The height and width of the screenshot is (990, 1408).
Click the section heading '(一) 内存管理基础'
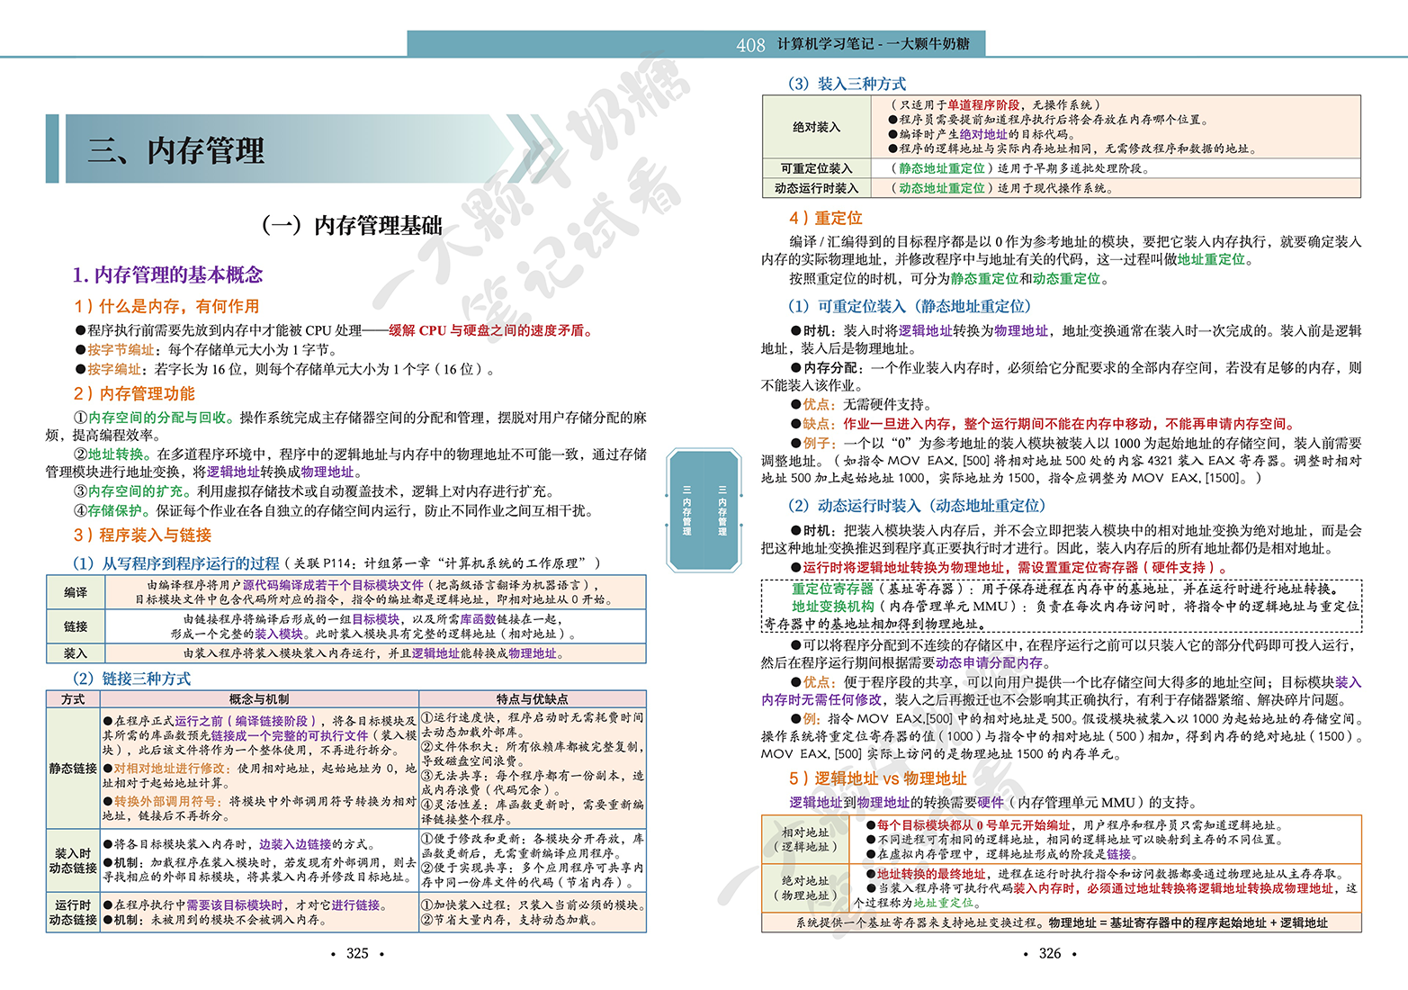click(351, 225)
